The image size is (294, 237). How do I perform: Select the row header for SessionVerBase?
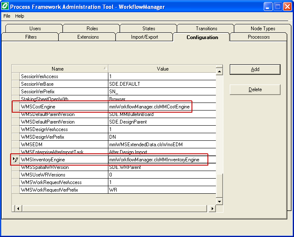[16, 84]
